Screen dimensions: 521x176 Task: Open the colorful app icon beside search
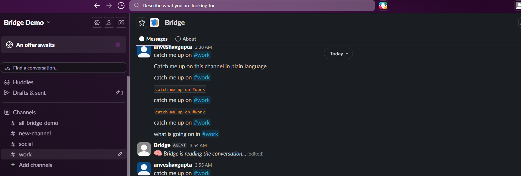(x=383, y=5)
